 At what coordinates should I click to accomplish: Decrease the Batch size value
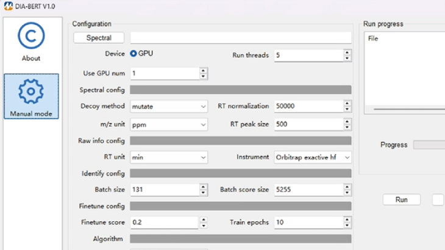pos(203,193)
